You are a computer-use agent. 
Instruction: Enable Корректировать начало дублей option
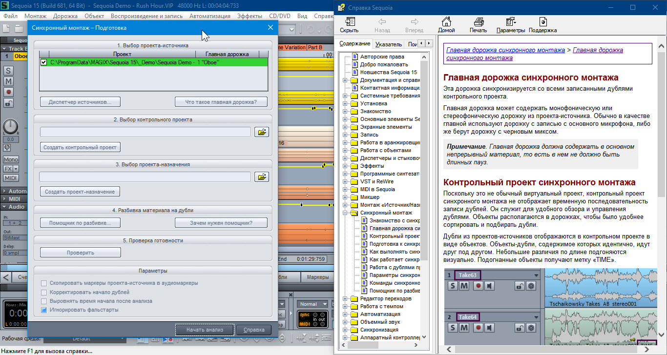pyautogui.click(x=44, y=292)
